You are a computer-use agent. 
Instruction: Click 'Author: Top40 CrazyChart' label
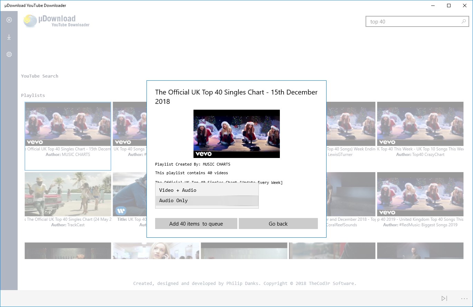[x=420, y=155]
